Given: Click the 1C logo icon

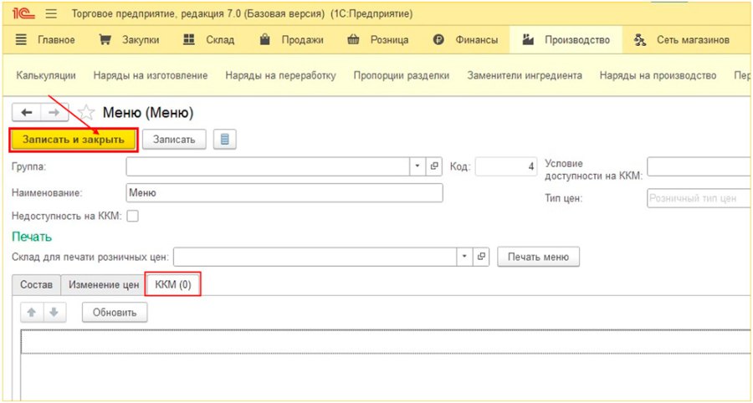Looking at the screenshot, I should 23,14.
